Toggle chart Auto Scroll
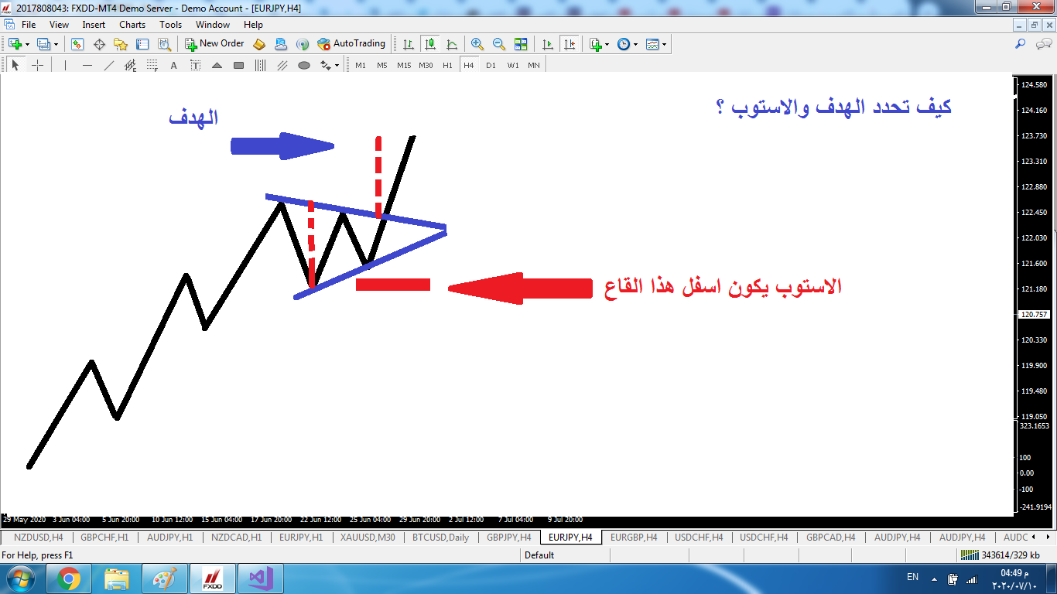 click(x=549, y=44)
